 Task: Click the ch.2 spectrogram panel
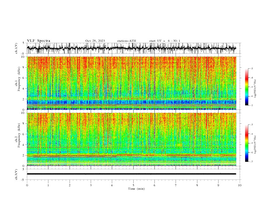coord(131,139)
